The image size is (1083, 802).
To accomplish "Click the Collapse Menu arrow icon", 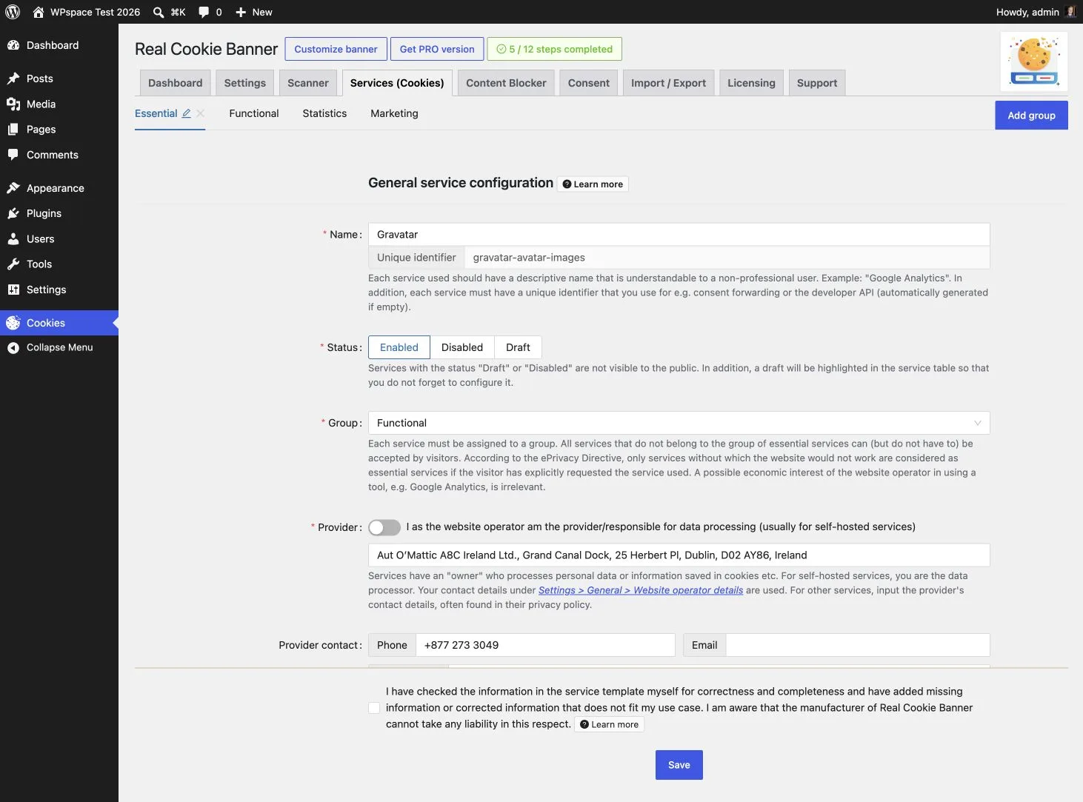I will [x=13, y=347].
